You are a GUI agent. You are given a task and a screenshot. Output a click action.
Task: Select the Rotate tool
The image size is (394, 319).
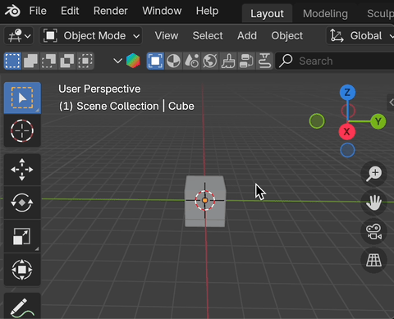22,203
